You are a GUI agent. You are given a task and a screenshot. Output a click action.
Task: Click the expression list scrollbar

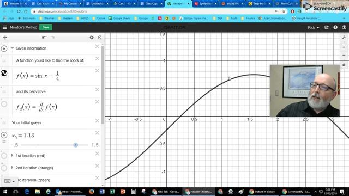103,84
